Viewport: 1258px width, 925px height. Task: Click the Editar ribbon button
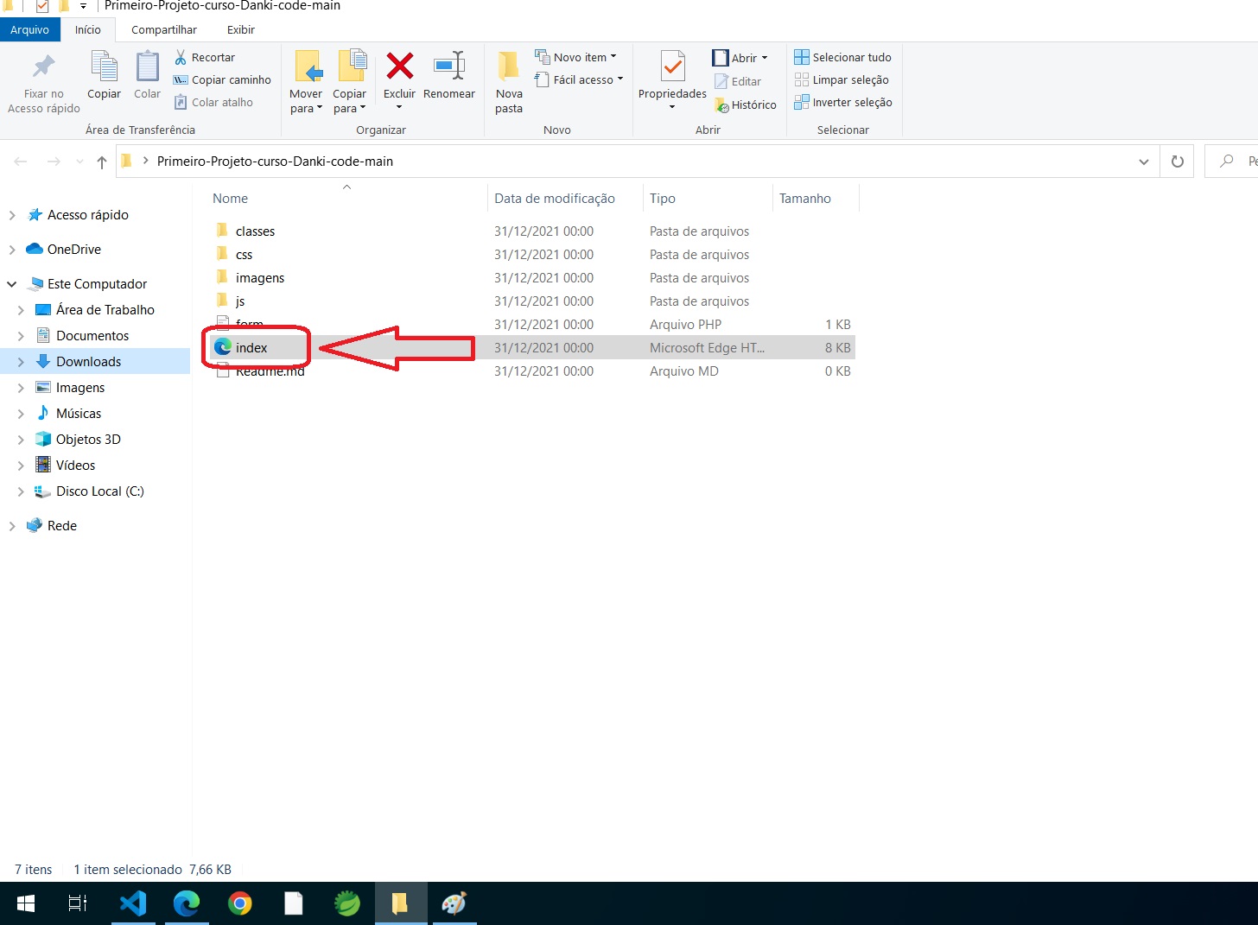point(738,81)
